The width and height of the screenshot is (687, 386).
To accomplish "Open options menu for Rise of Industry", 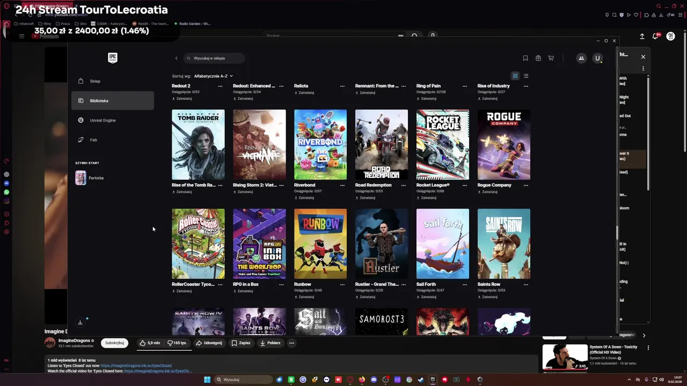I will click(x=526, y=86).
